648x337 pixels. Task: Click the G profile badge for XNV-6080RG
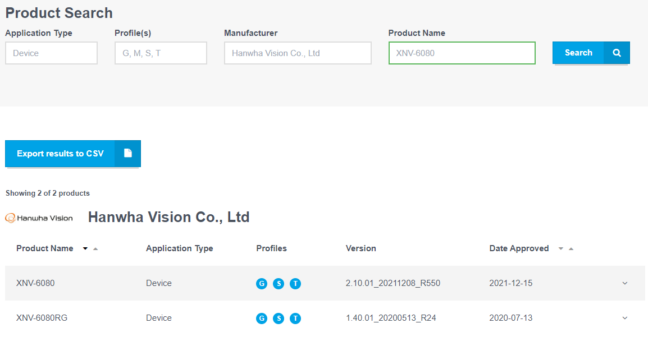click(x=262, y=318)
